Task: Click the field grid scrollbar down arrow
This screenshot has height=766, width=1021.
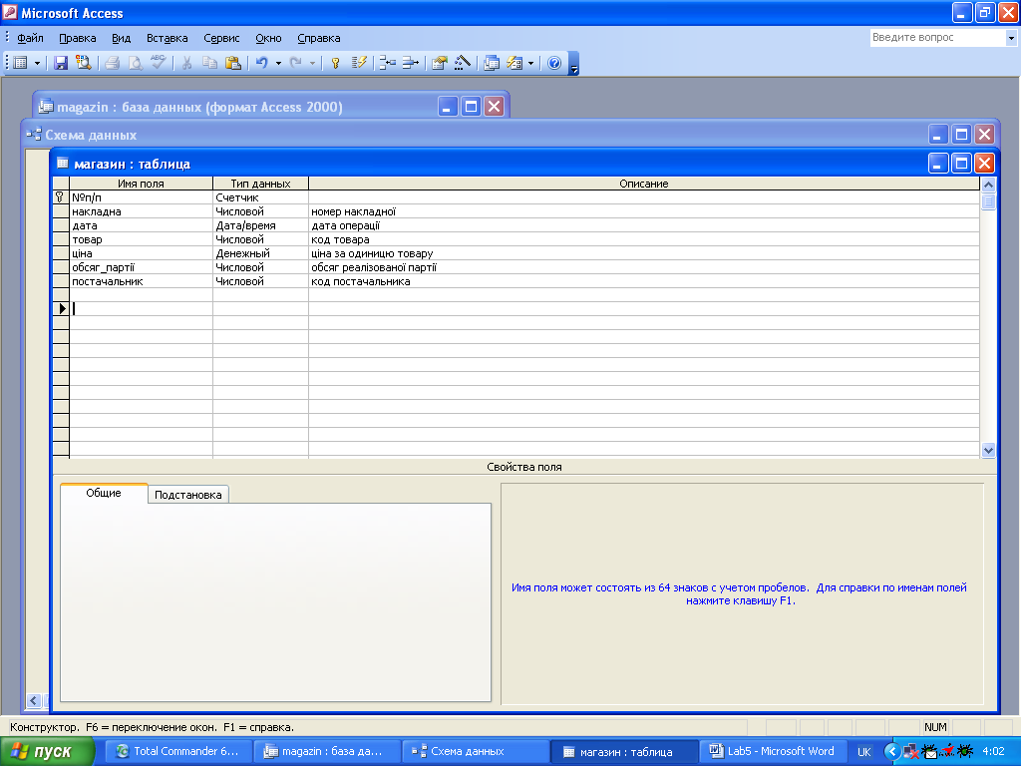Action: (x=988, y=450)
